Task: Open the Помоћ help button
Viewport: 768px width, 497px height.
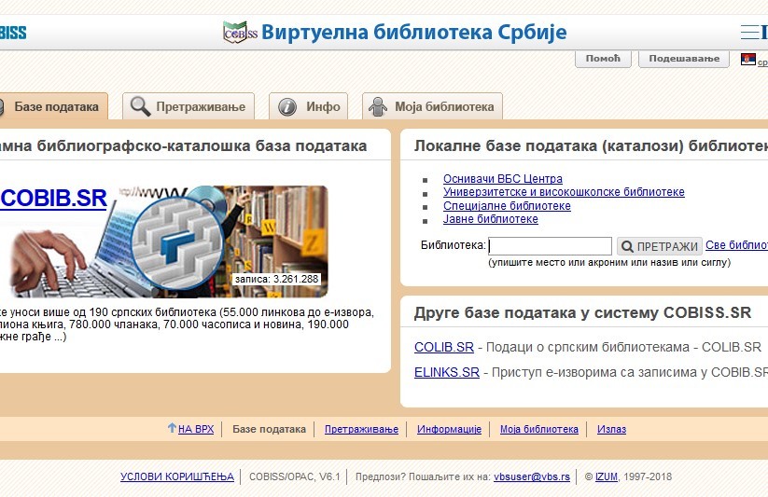Action: (603, 59)
